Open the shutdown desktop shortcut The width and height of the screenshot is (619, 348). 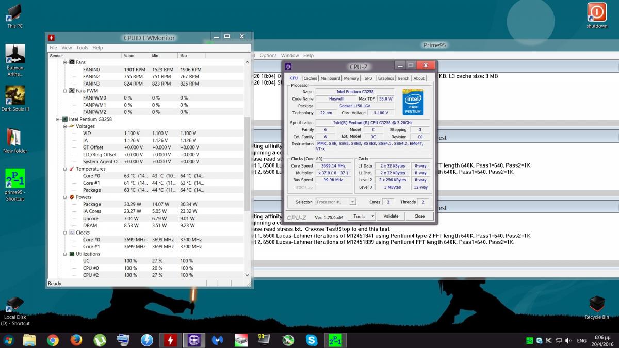(596, 16)
